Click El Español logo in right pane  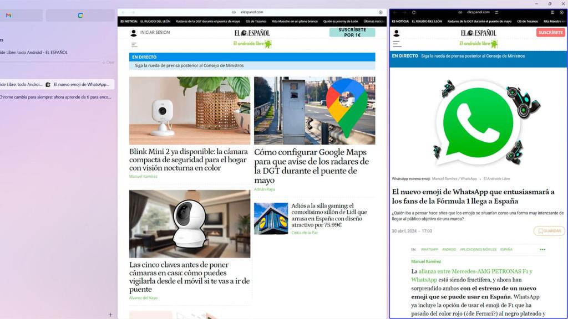tap(478, 33)
